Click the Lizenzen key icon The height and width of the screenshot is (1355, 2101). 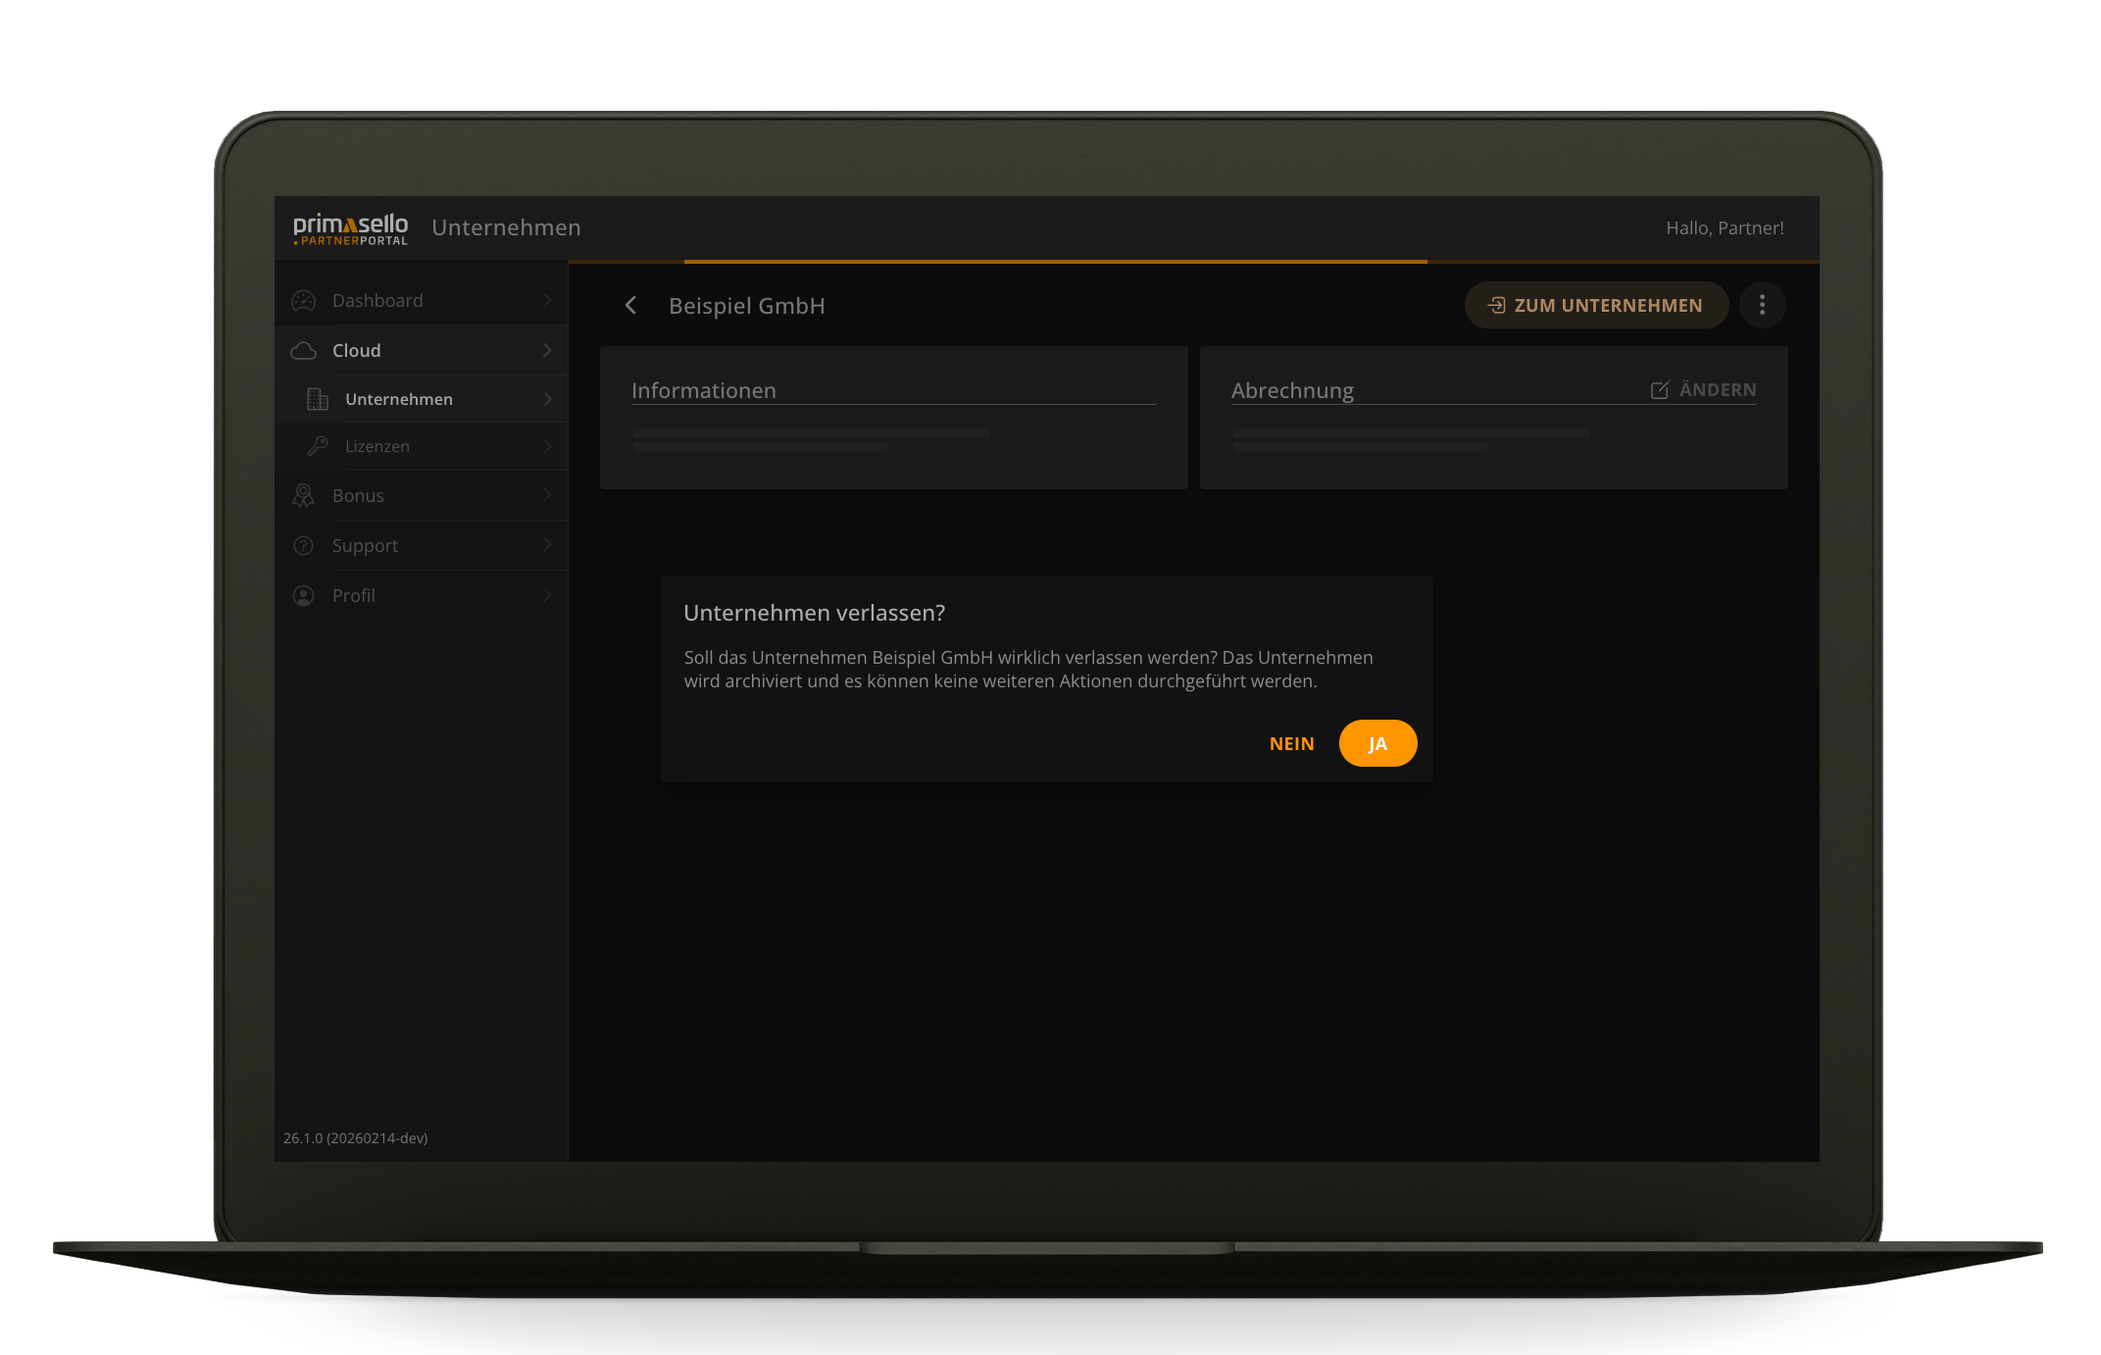pyautogui.click(x=317, y=447)
